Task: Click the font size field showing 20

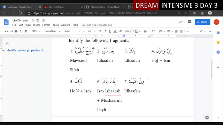Action: pos(89,31)
